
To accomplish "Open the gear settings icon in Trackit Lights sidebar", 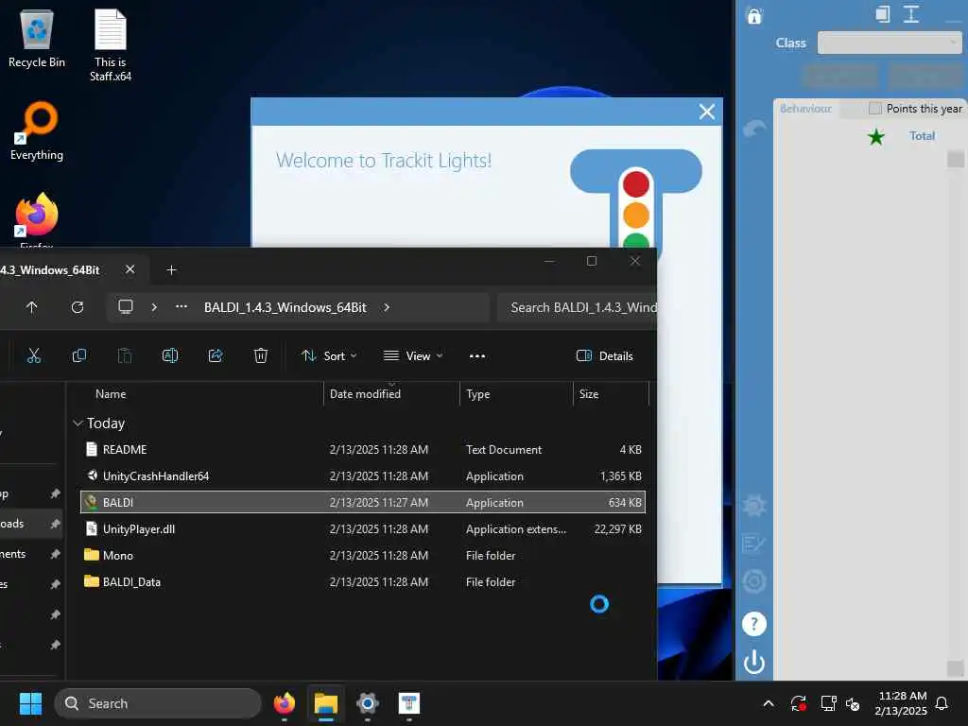I will pos(753,507).
